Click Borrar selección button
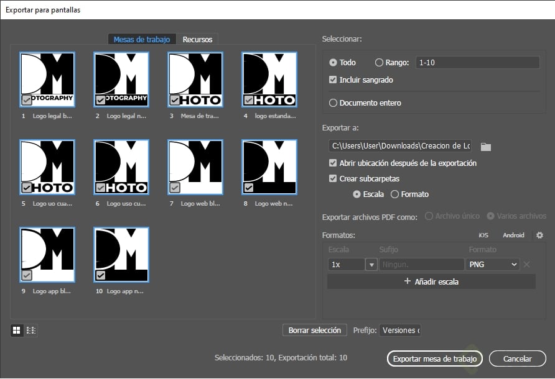Screen dimensions: 555x379 point(315,330)
